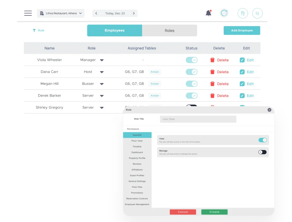
Task: Click the building icon beside restaurant name
Action: tap(42, 13)
